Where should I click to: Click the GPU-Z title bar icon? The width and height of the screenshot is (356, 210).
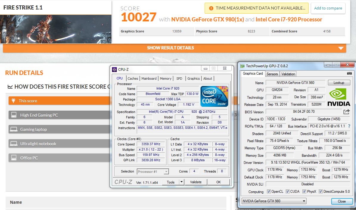(x=242, y=66)
